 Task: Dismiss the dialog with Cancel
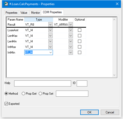[110, 112]
